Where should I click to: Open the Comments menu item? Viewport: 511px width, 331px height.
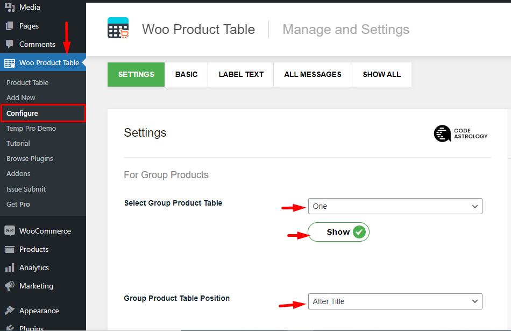(x=43, y=44)
